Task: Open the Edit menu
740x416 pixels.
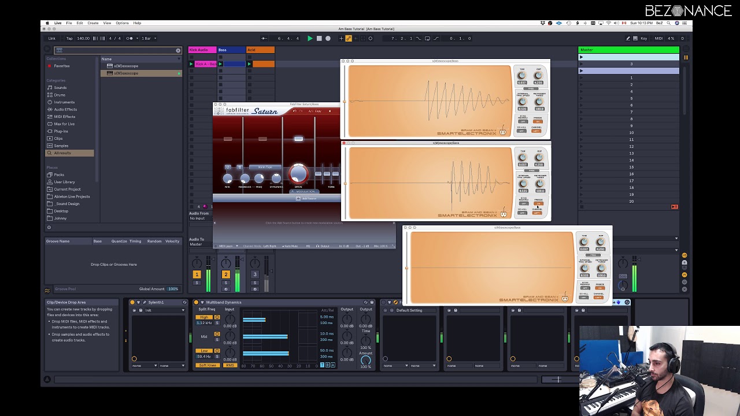Action: click(80, 23)
